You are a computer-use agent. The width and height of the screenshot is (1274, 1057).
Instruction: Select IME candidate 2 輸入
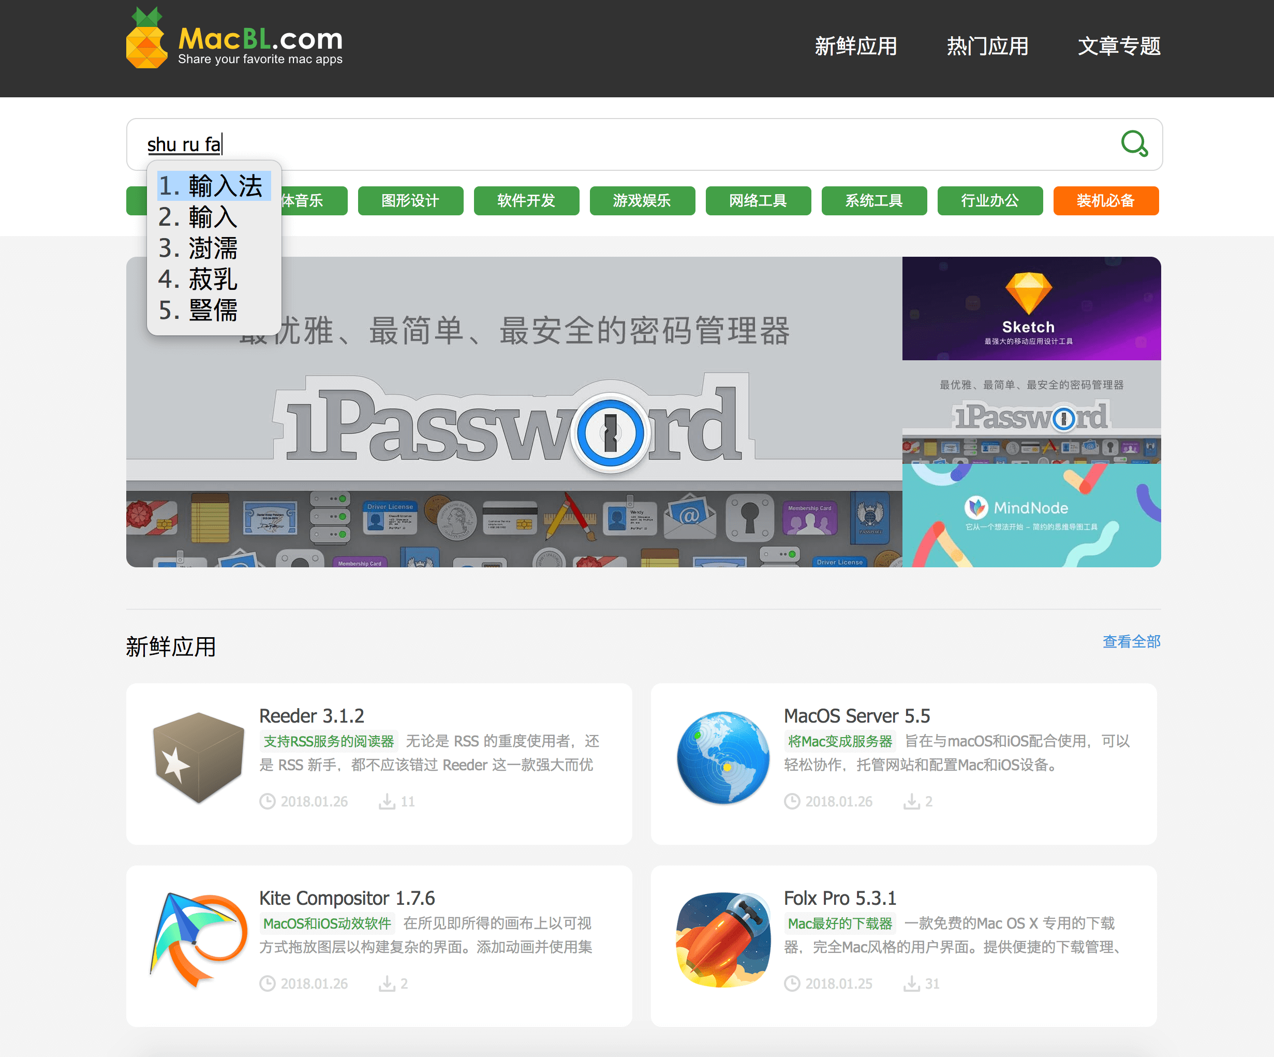click(x=214, y=216)
